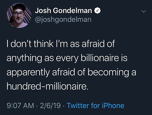Click the Josh Gondelman display name

pos(63,11)
